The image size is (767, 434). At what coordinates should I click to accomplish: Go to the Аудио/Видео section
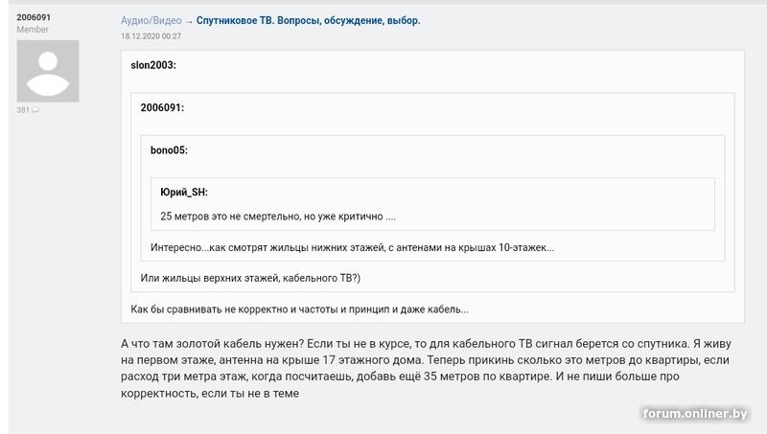[151, 20]
